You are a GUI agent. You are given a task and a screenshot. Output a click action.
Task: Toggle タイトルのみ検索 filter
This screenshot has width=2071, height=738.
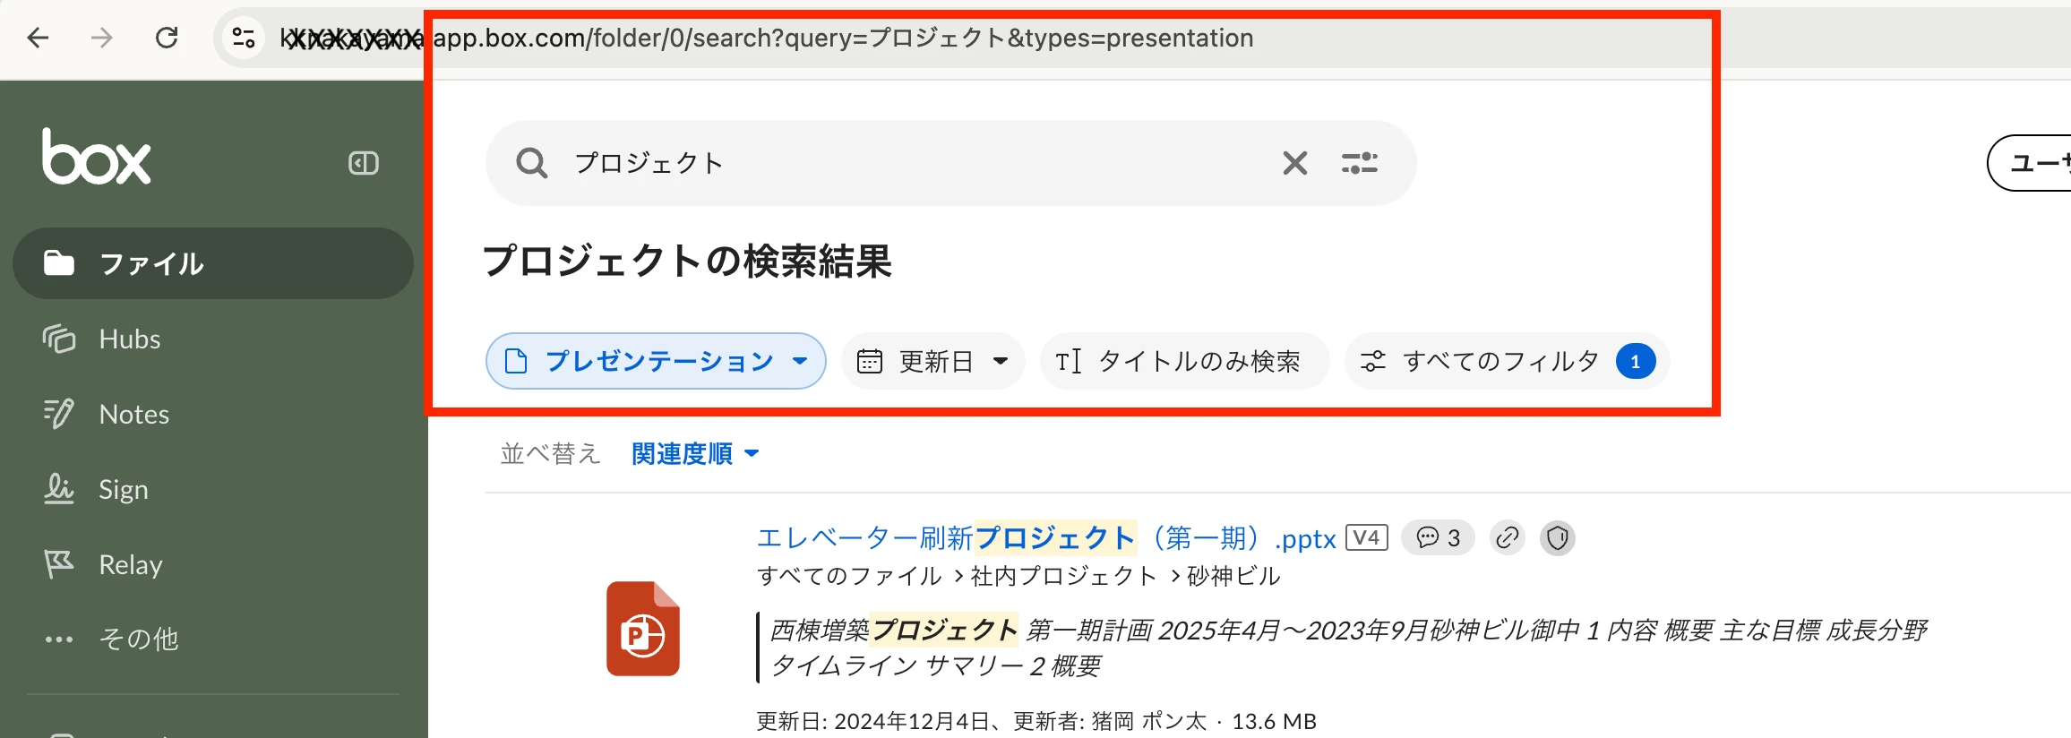[x=1184, y=361]
